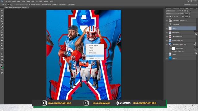Select the Pen tool
Image resolution: width=198 pixels, height=111 pixels.
coord(2,49)
